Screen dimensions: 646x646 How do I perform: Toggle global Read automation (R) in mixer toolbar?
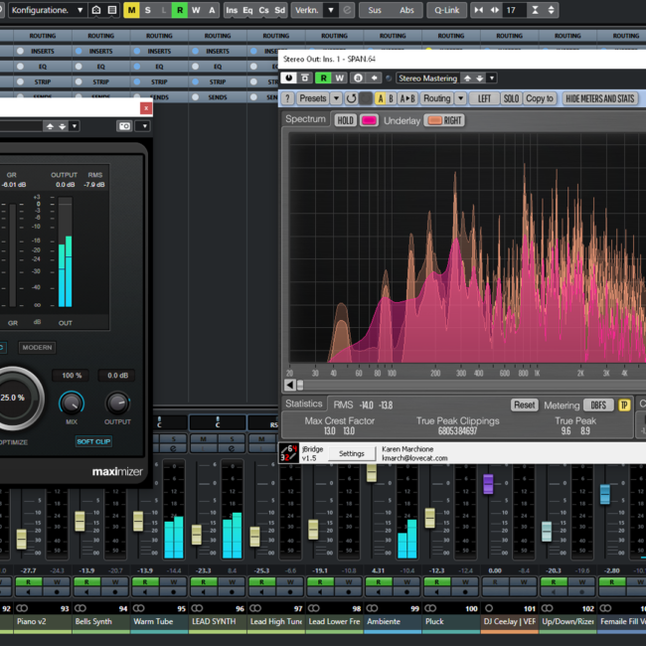pos(180,10)
